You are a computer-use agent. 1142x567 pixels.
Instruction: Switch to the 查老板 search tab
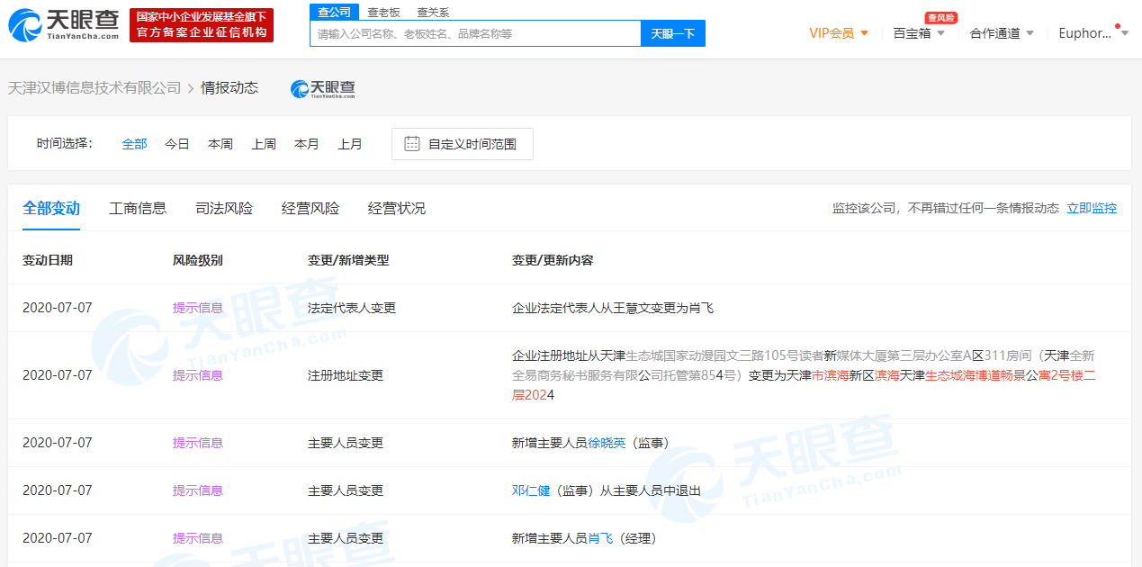[x=382, y=12]
